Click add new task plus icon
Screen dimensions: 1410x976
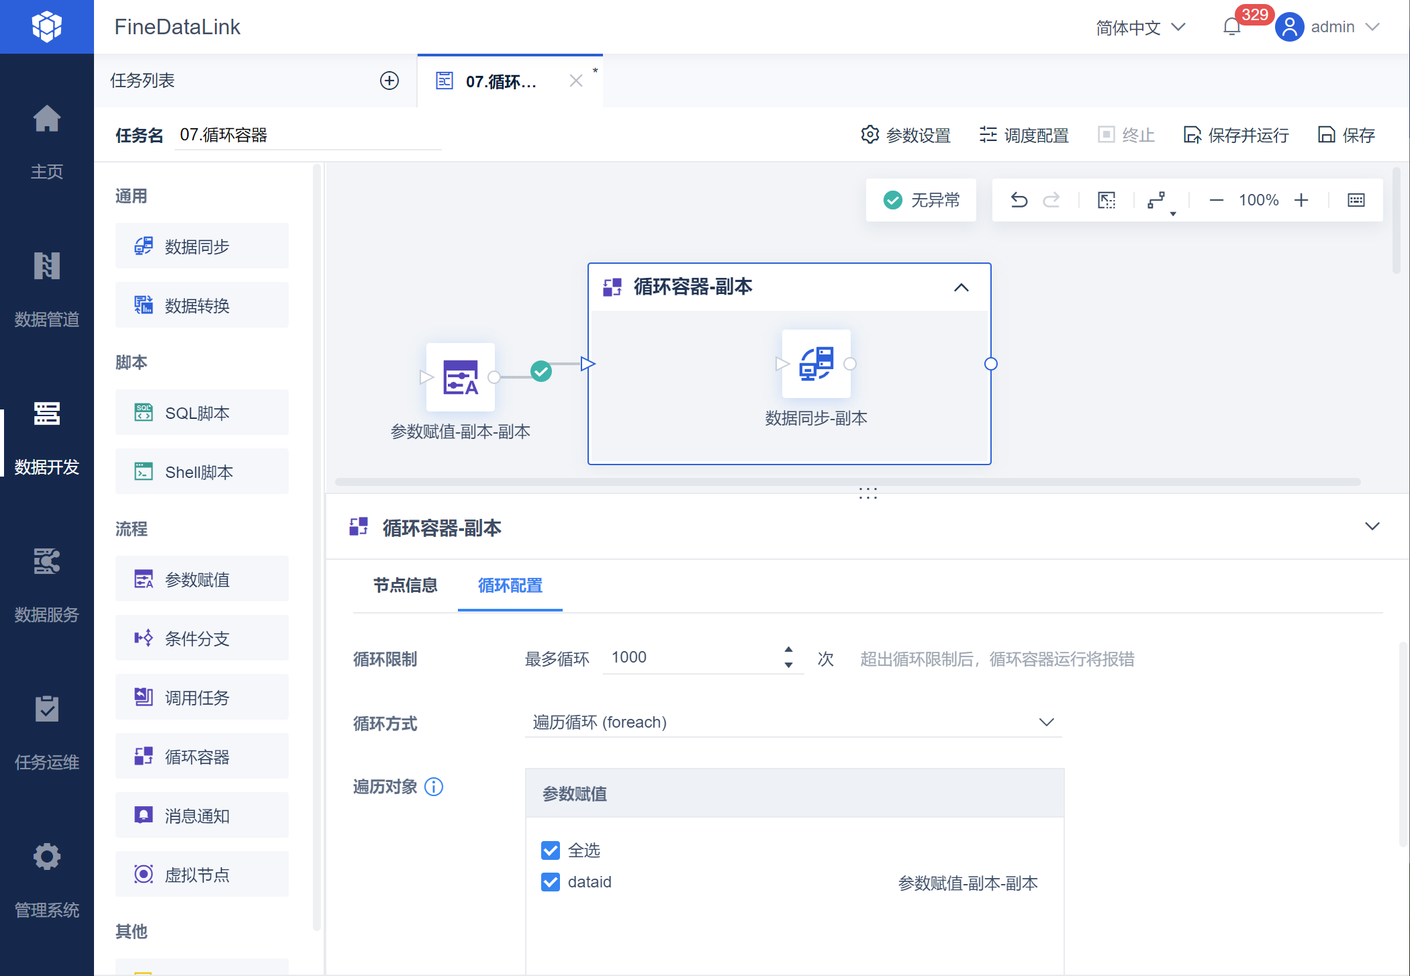click(x=389, y=81)
